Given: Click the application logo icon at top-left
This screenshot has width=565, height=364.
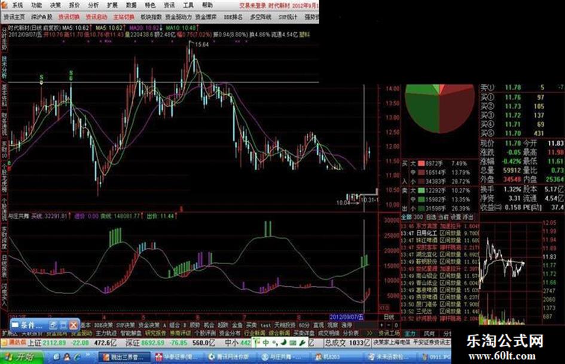Looking at the screenshot, I should [x=4, y=5].
